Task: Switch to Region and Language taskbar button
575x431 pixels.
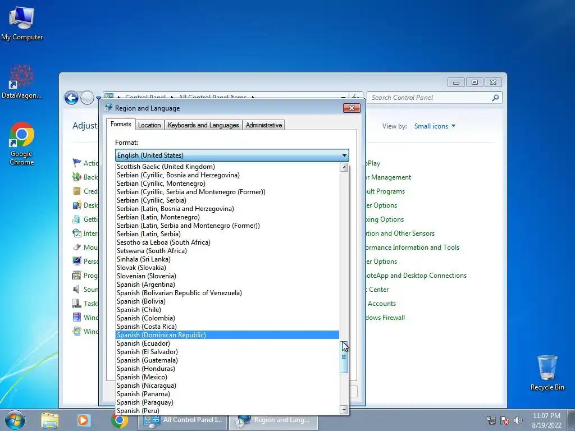Action: 273,420
